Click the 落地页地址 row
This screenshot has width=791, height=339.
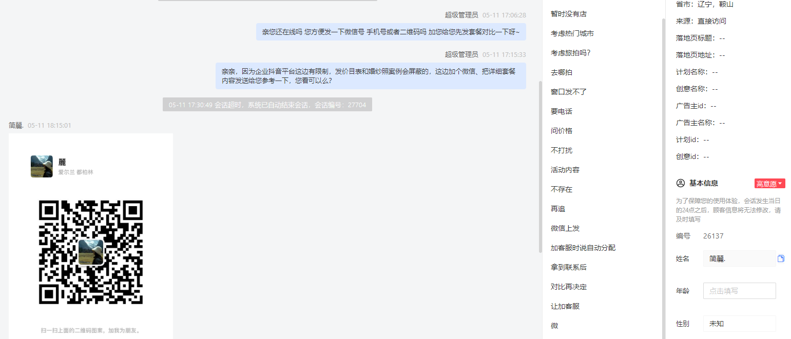[701, 55]
